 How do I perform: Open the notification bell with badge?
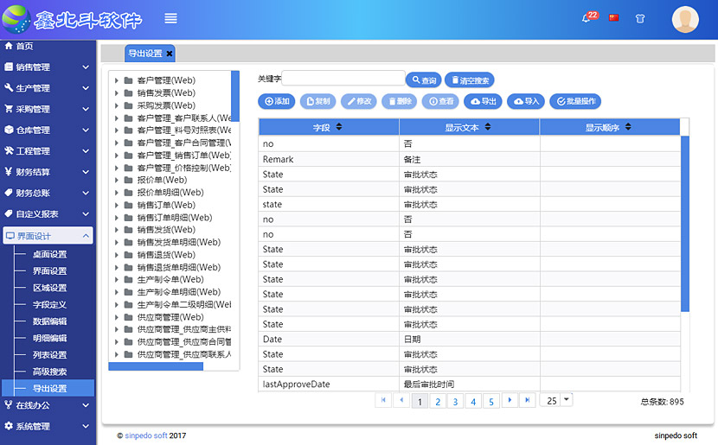point(587,18)
